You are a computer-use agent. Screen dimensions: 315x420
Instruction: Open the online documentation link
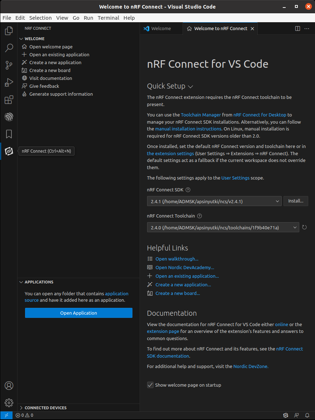pyautogui.click(x=282, y=324)
